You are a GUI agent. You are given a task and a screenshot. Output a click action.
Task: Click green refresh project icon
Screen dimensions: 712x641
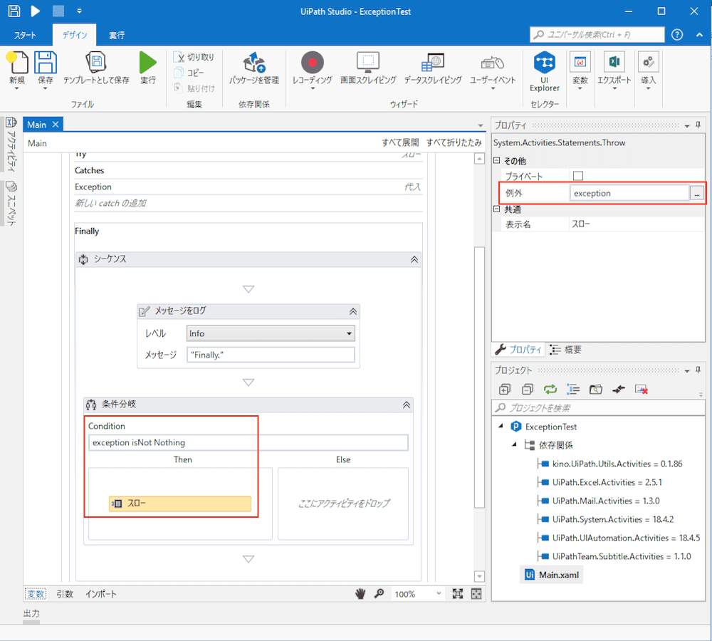coord(550,390)
